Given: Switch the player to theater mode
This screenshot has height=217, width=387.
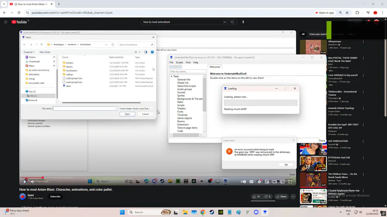Looking at the screenshot, I should pos(274,181).
